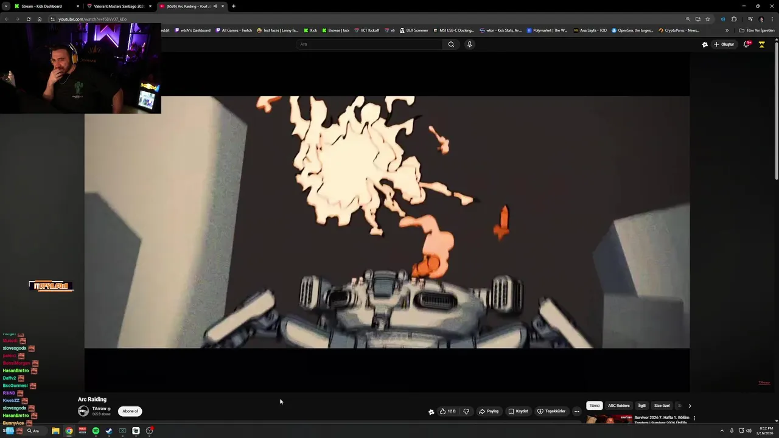Open the Browse | kick bookmark

point(336,30)
